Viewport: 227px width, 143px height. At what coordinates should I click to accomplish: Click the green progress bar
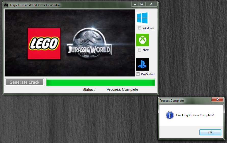pyautogui.click(x=101, y=82)
